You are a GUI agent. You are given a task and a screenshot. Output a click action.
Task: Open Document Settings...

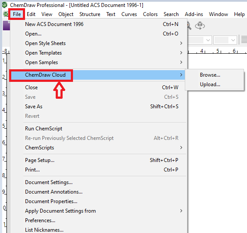(x=99, y=182)
